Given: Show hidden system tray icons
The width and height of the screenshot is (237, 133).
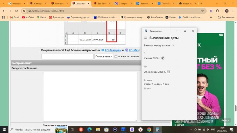Looking at the screenshot, I should pyautogui.click(x=191, y=130).
